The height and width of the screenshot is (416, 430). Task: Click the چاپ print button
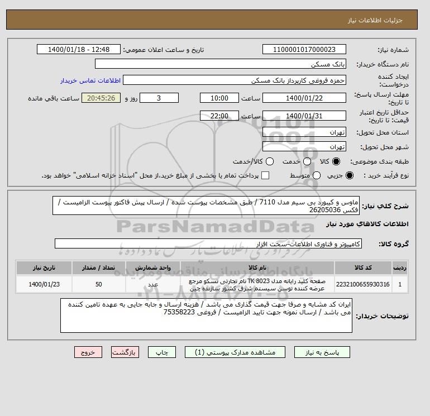[162, 352]
